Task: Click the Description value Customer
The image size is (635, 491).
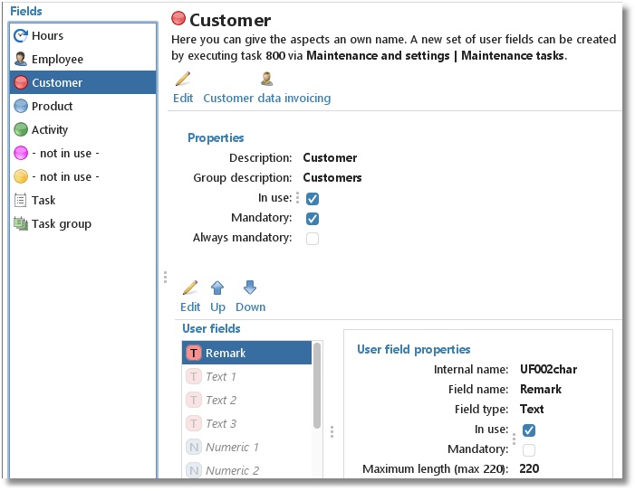Action: [x=330, y=157]
